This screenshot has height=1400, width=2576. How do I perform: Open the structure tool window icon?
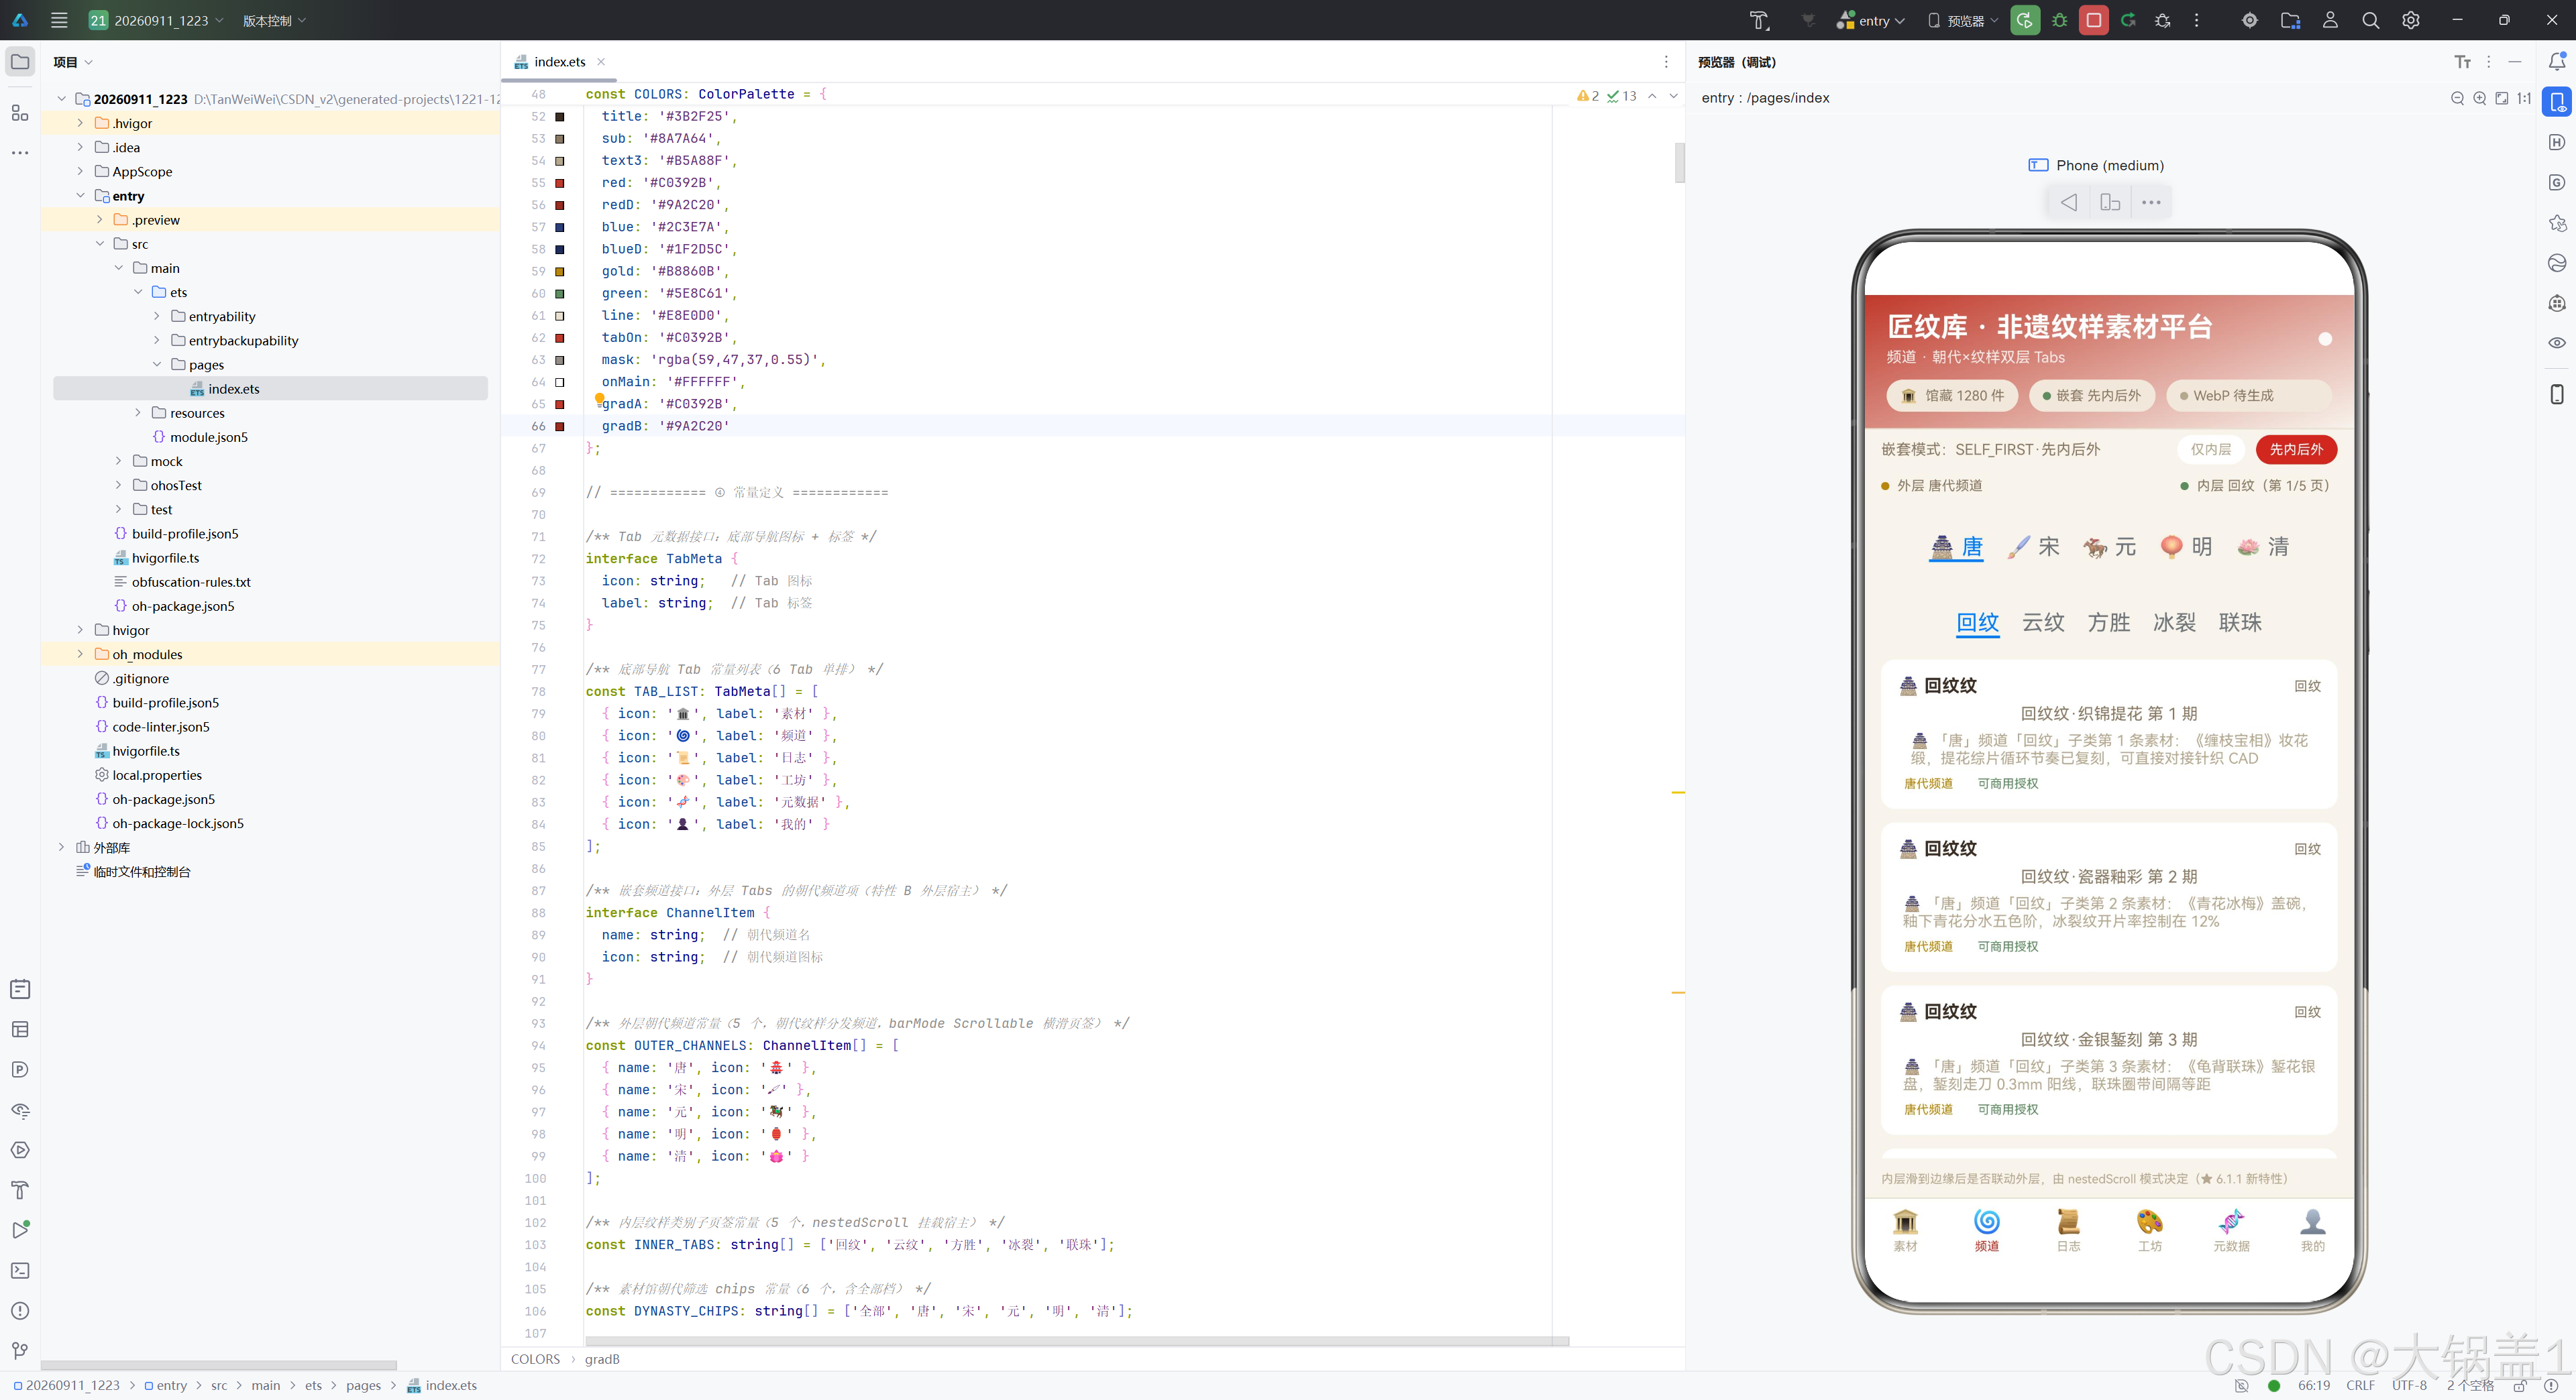tap(20, 112)
